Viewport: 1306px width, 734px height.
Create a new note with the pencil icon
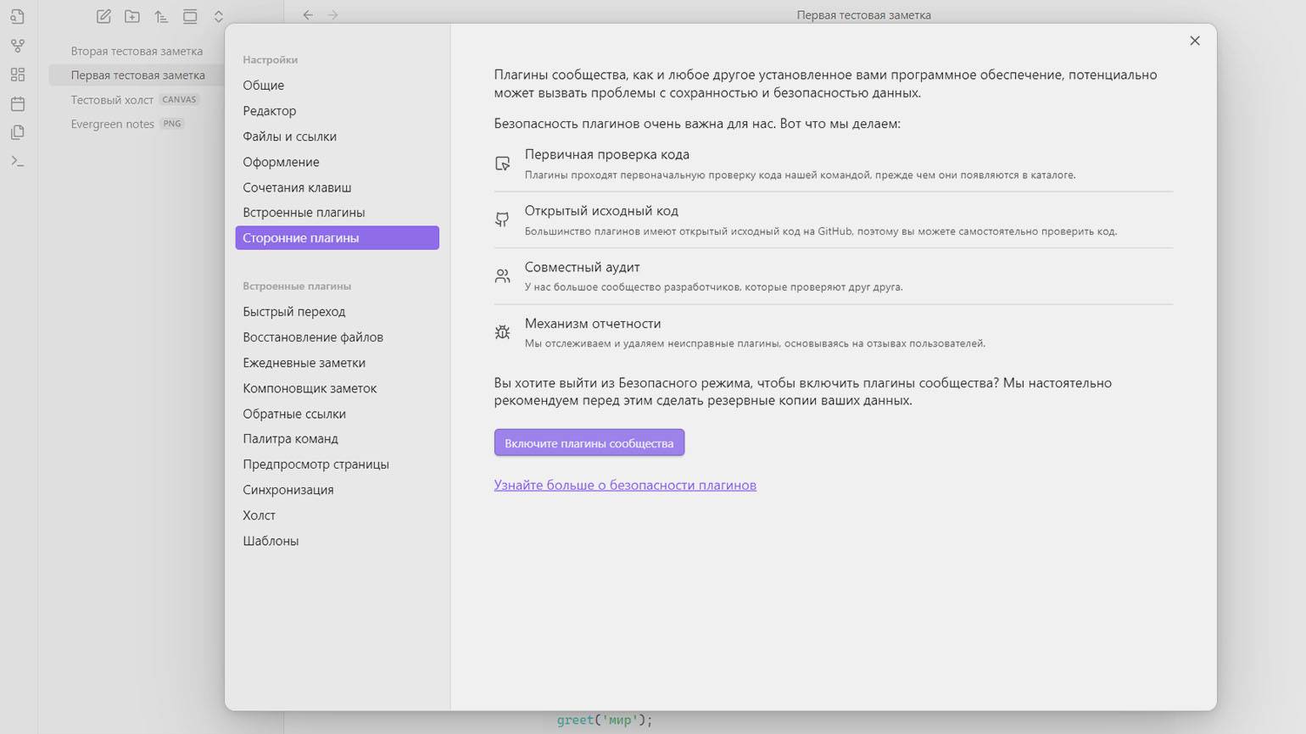(103, 16)
